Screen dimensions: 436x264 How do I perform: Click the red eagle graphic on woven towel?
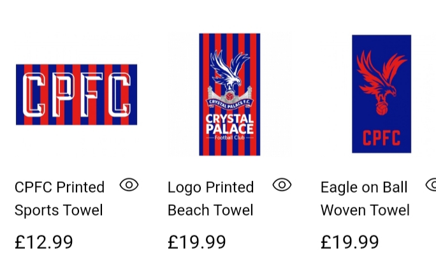point(381,82)
